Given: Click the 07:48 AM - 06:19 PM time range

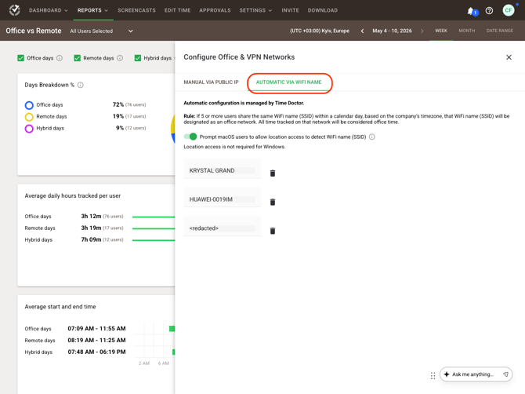Looking at the screenshot, I should 96,352.
